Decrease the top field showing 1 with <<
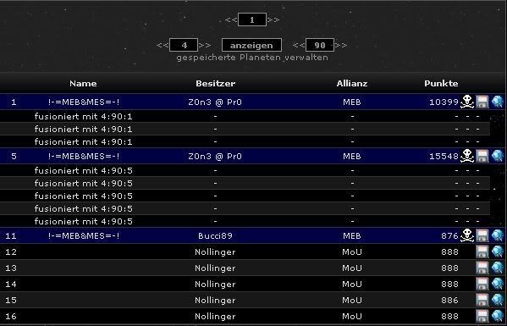507x326 pixels. point(231,19)
